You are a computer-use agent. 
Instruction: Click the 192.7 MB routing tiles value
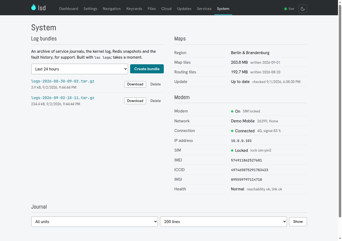pyautogui.click(x=239, y=72)
